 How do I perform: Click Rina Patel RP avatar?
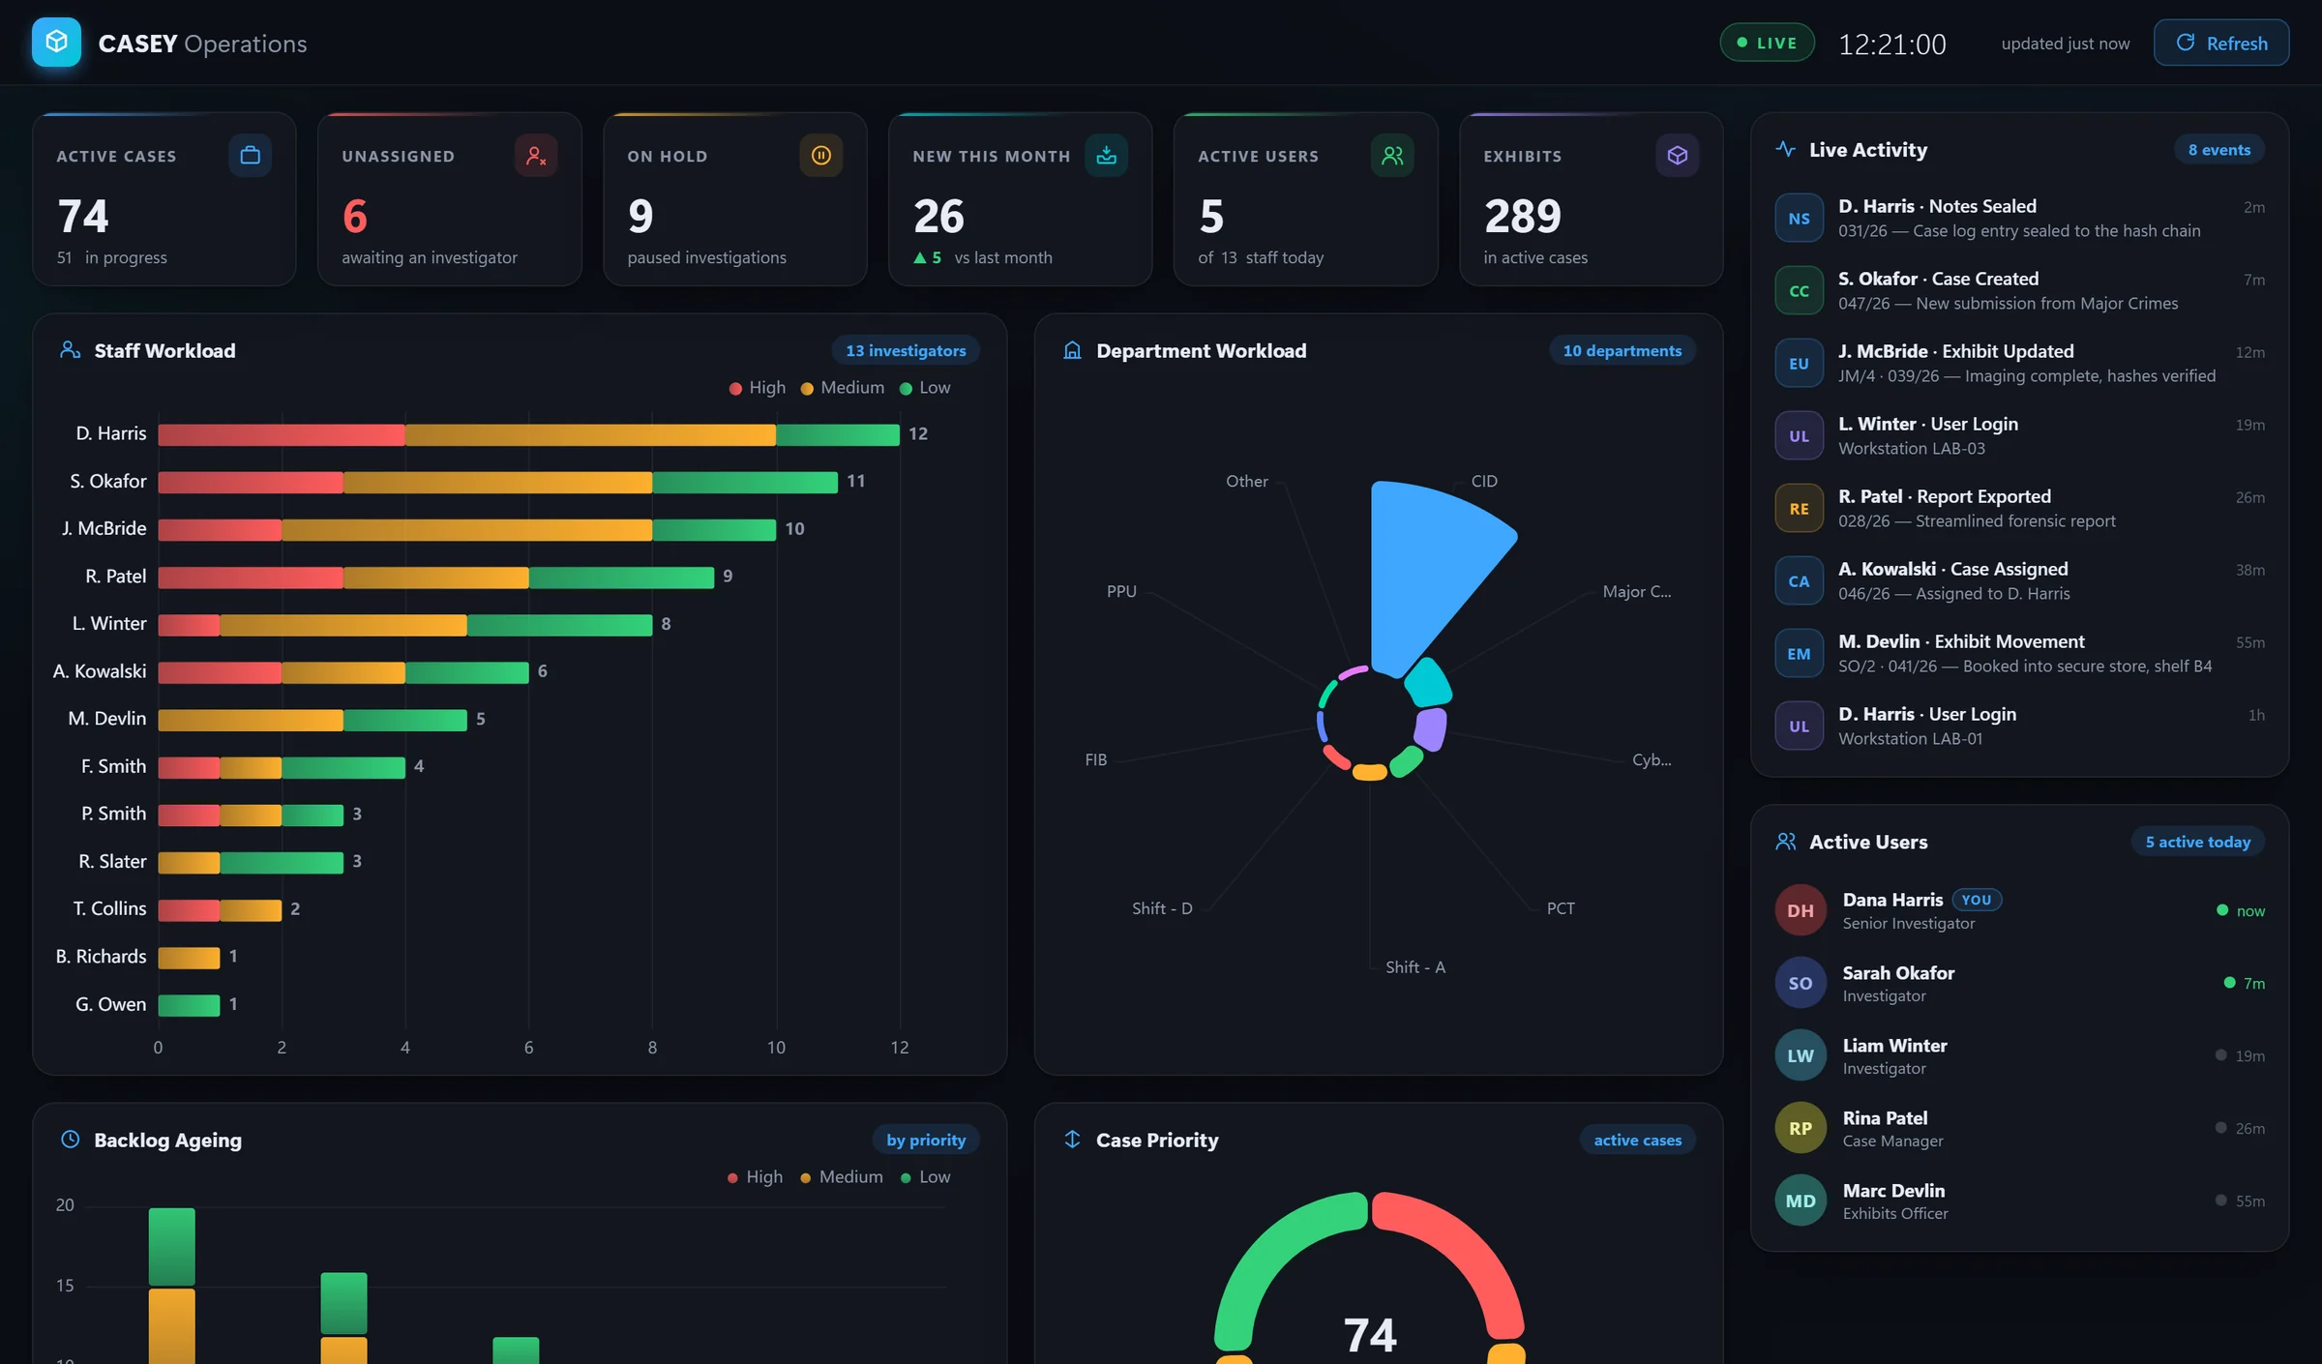coord(1800,1128)
